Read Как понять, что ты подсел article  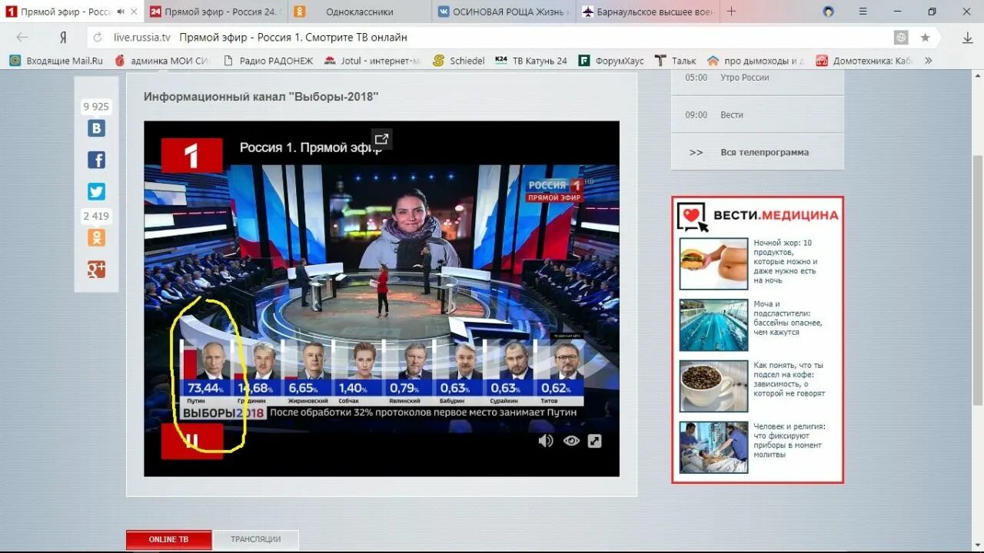click(790, 379)
